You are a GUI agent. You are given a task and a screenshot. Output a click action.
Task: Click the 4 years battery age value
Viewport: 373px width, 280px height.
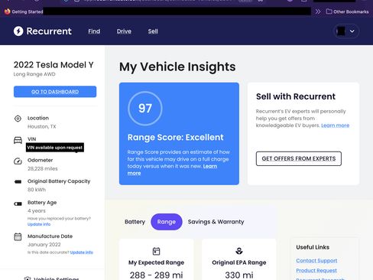[37, 211]
